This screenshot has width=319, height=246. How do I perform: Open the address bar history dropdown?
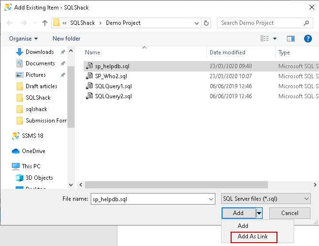tap(196, 23)
